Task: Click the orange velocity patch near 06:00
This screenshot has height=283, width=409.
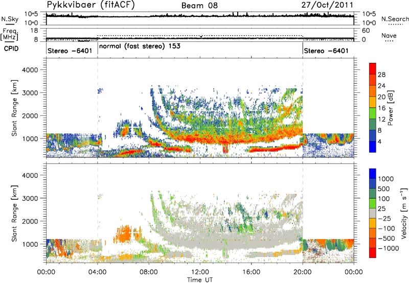Action: pos(123,233)
